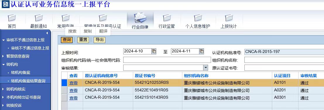Sort by 原认证机构批准号 column header
This screenshot has width=324, height=110.
click(101, 76)
